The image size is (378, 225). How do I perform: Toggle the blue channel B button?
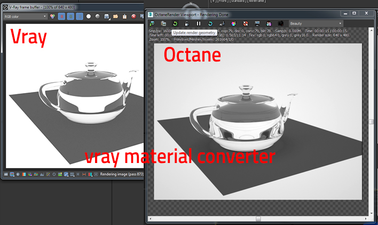(x=80, y=17)
